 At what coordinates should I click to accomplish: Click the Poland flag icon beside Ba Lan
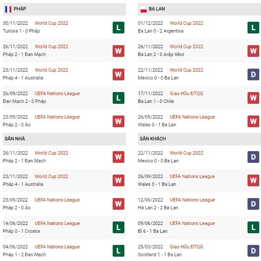point(143,9)
